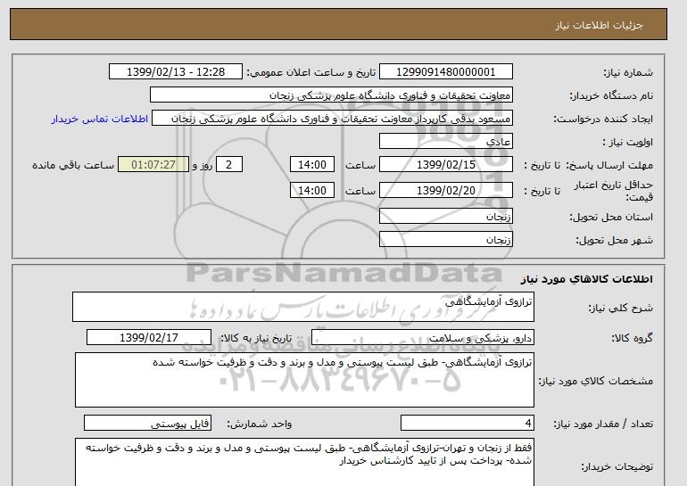
Task: Click the delivery province field زنجان
Action: (x=445, y=217)
